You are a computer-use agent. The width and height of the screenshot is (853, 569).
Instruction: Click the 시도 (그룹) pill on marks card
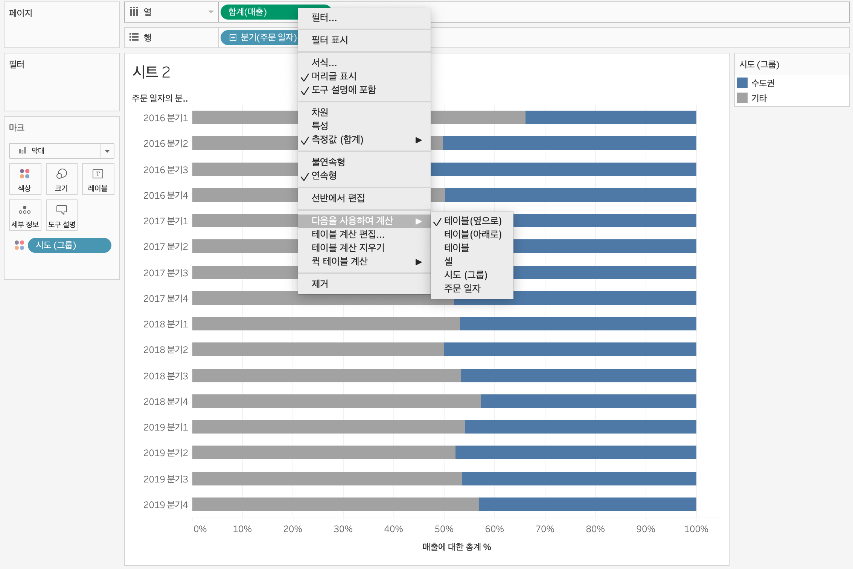pos(69,245)
